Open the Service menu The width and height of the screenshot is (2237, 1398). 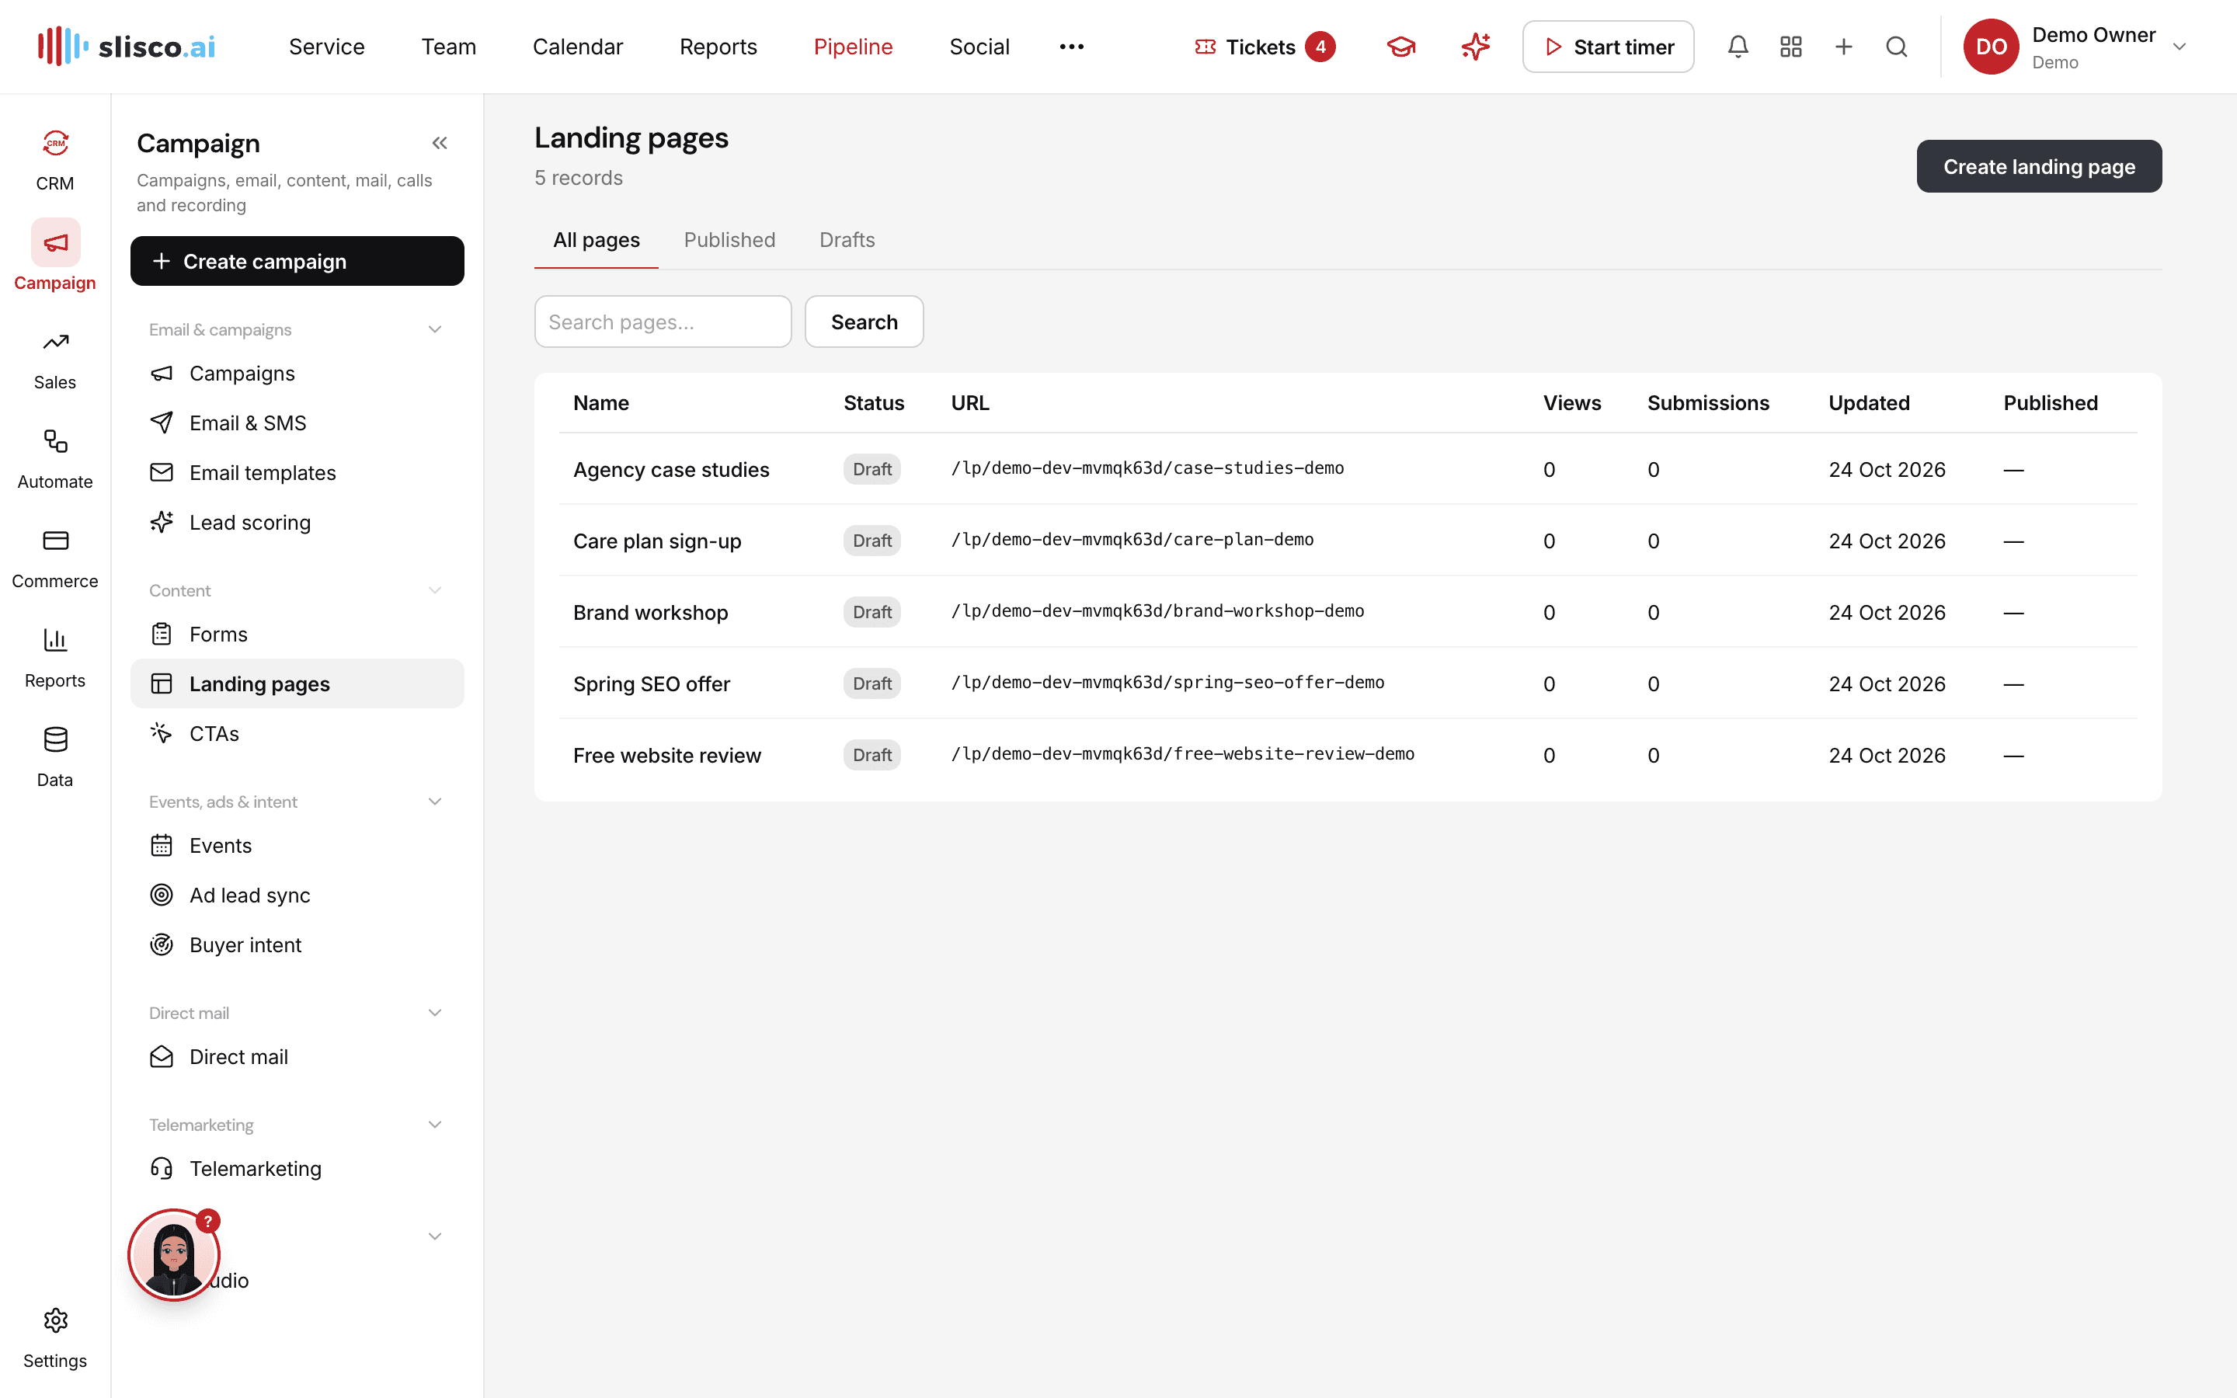[x=326, y=47]
